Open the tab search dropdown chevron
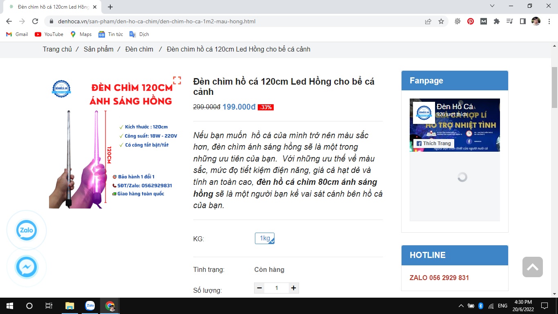Viewport: 558px width, 314px height. (492, 6)
